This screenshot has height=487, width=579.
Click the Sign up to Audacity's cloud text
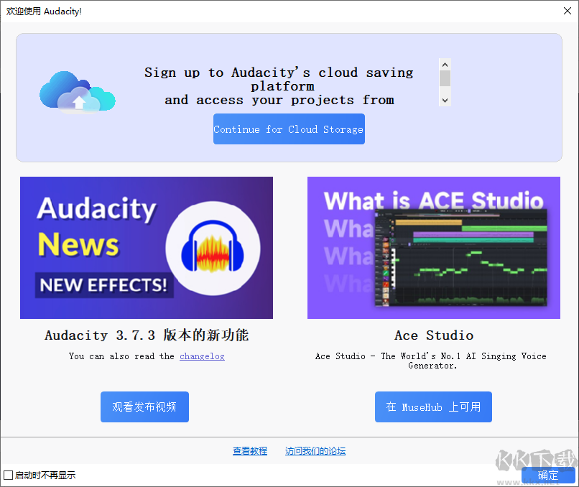click(279, 86)
